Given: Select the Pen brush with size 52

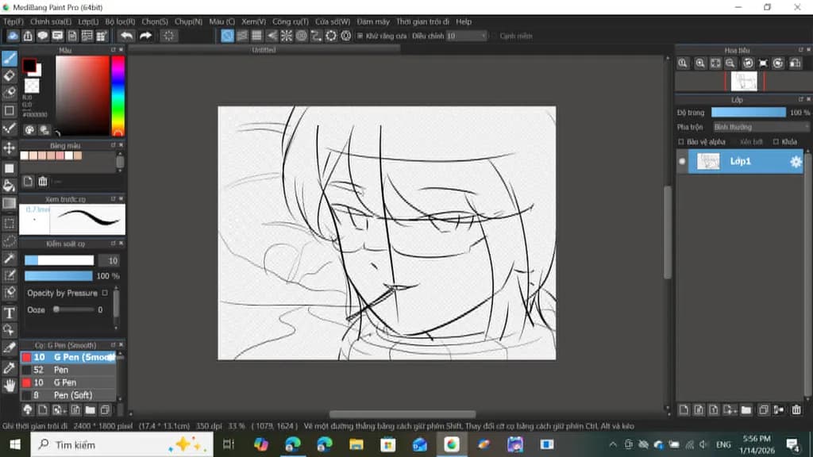Looking at the screenshot, I should (x=68, y=370).
